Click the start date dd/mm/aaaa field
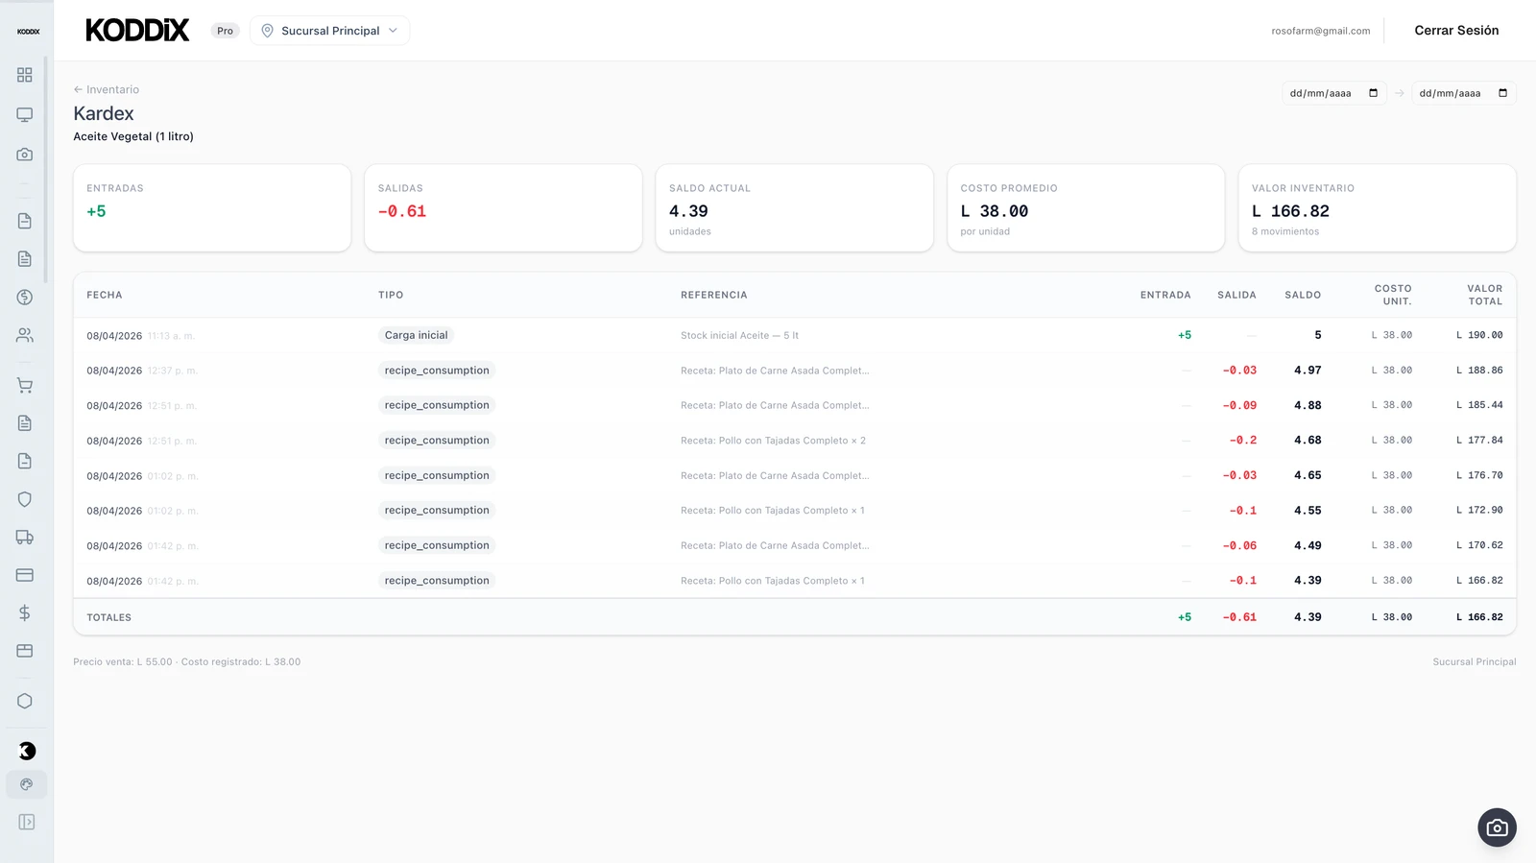The height and width of the screenshot is (863, 1536). (x=1321, y=93)
